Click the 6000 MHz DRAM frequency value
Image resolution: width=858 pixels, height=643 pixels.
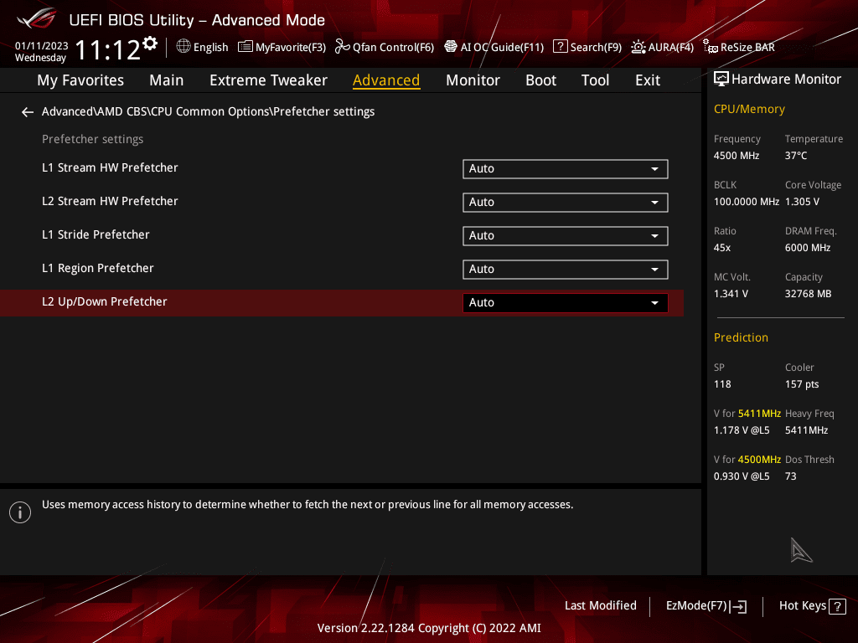coord(808,248)
